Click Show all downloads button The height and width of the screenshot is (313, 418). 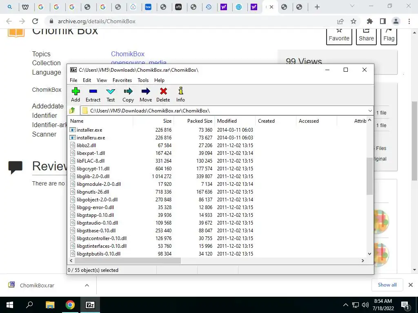click(387, 285)
